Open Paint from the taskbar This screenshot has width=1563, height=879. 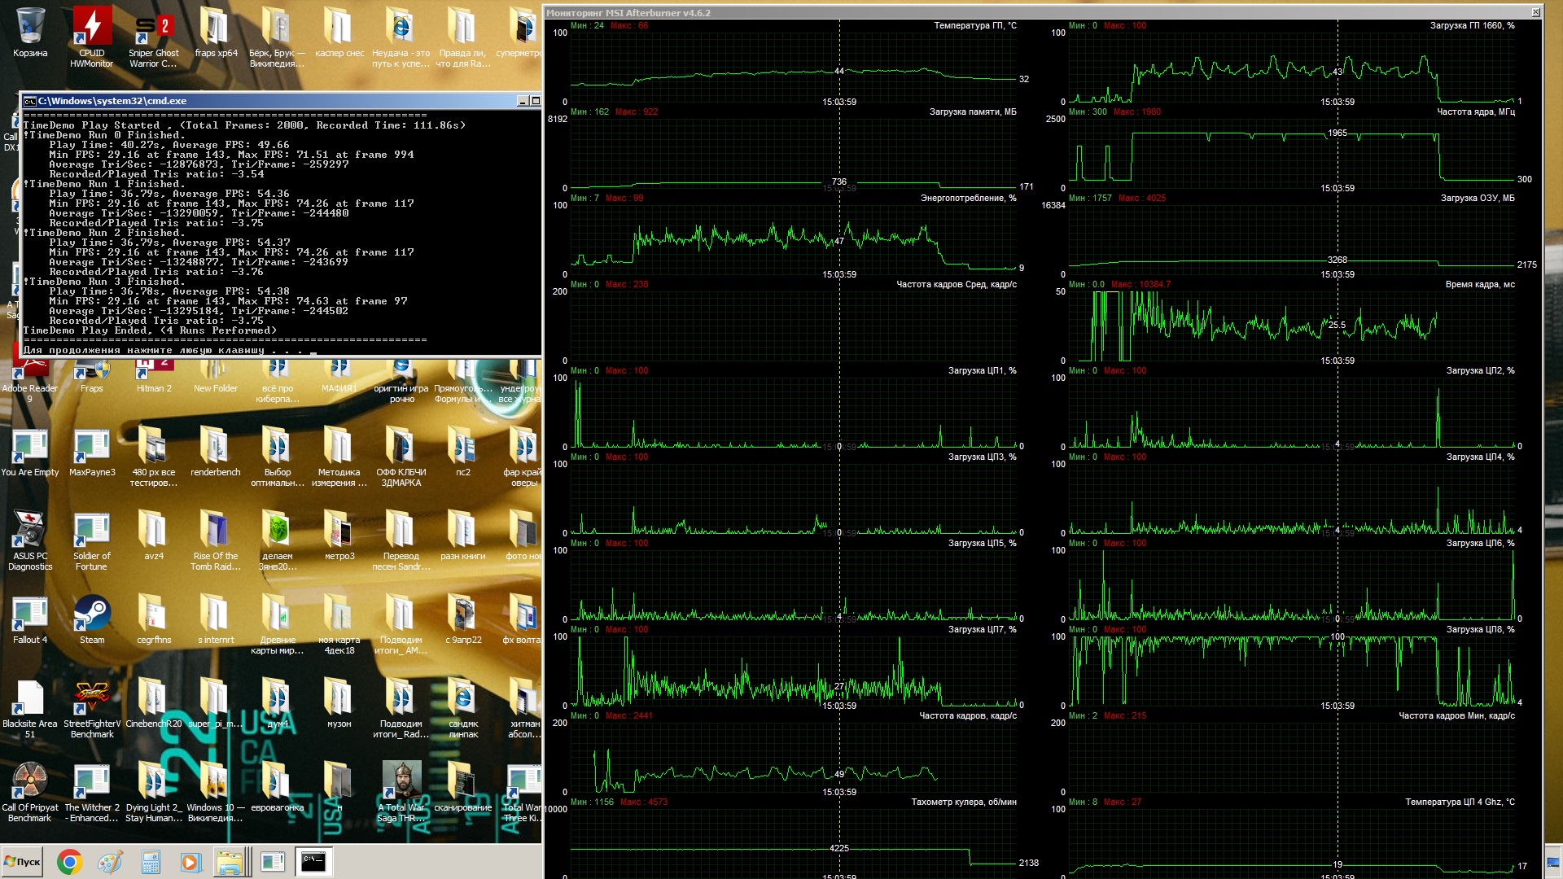point(110,862)
